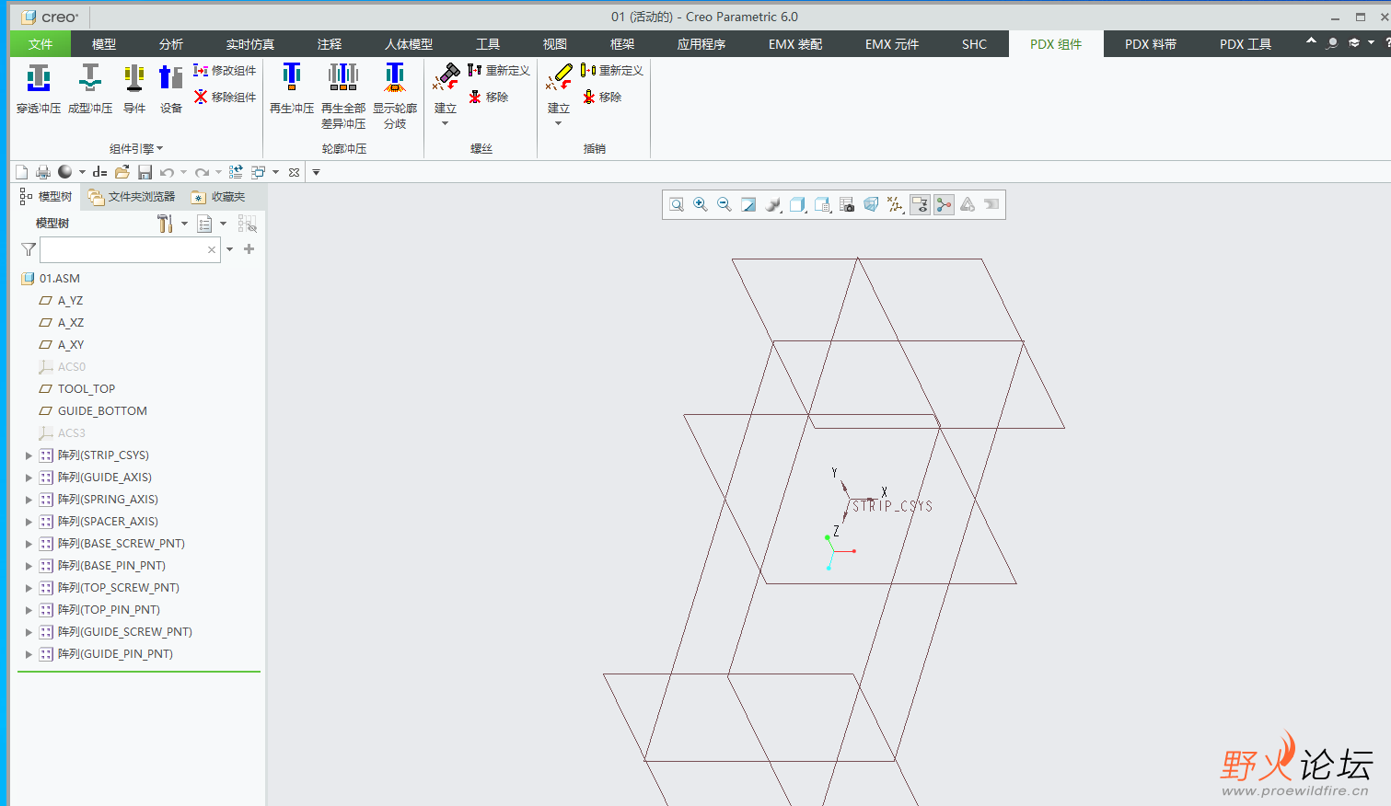The width and height of the screenshot is (1391, 806).
Task: Select TOOL_TOP datum plane in tree
Action: [x=86, y=389]
